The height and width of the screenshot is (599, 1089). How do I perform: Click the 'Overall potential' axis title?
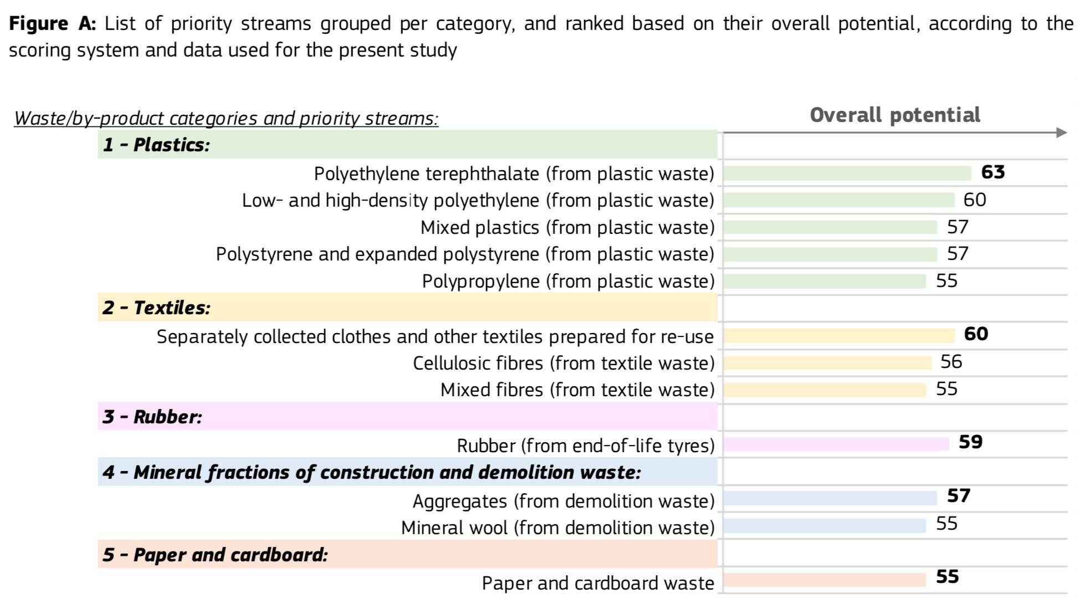894,115
